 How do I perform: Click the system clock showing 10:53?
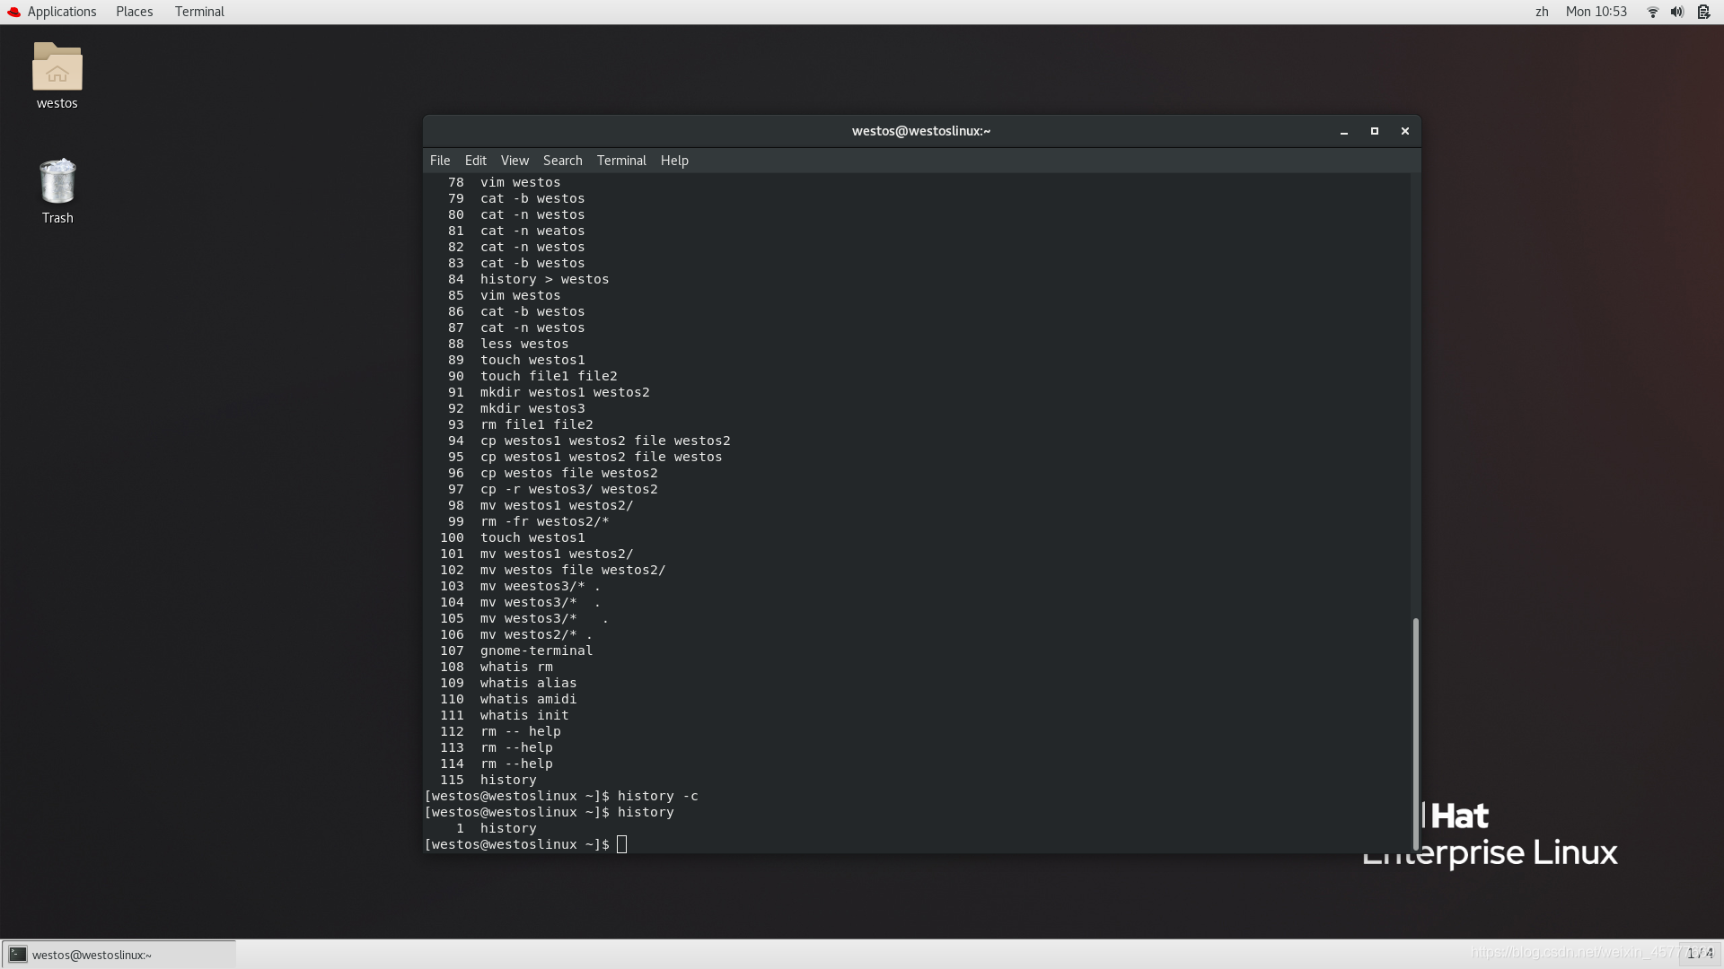coord(1596,12)
